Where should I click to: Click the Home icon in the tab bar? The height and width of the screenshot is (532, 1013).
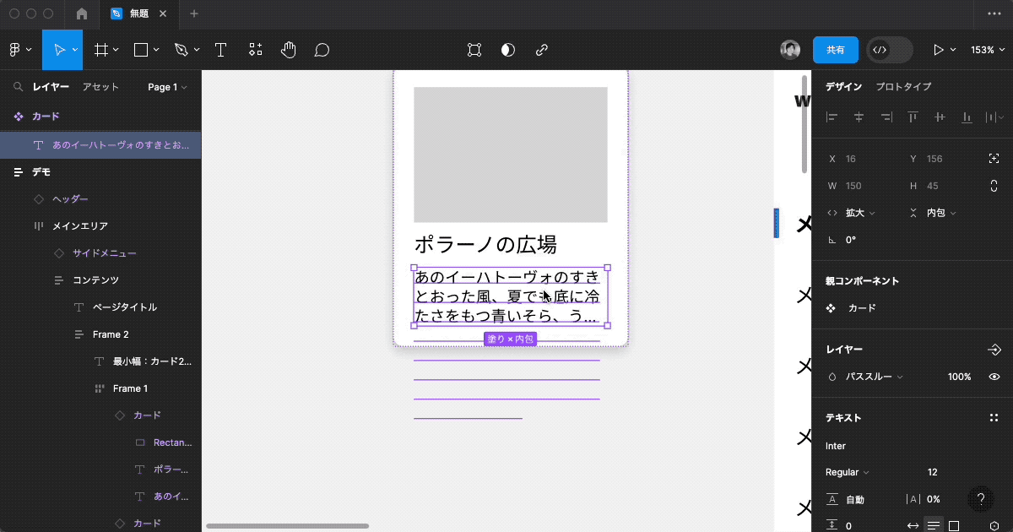[x=82, y=14]
